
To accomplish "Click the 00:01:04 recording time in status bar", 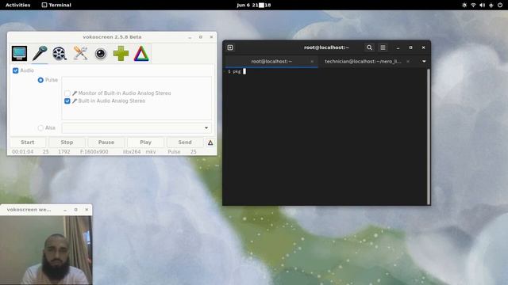I will point(23,151).
